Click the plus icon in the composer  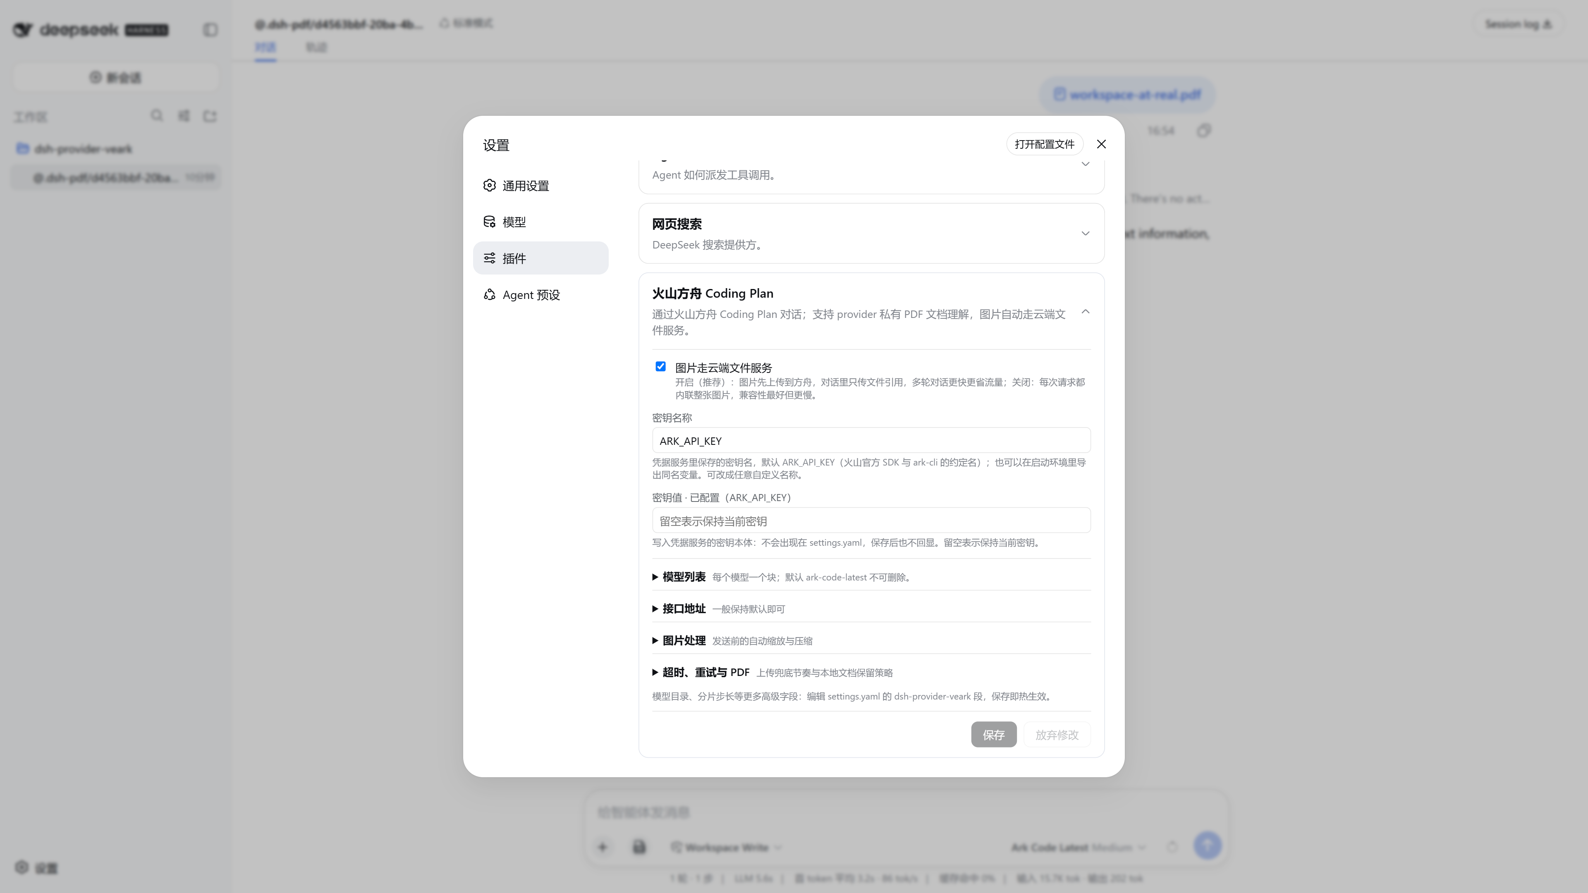[603, 848]
